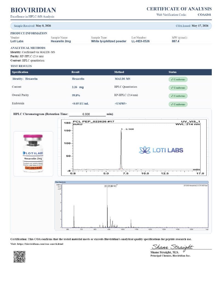
Task: Click the Content row Conforms badge
Action: coord(178,88)
